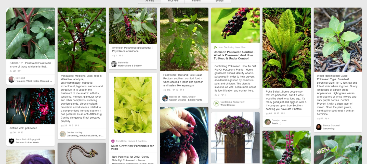Click Pistolette's profile avatar
Viewport: 367px width, 164px height.
[114, 64]
